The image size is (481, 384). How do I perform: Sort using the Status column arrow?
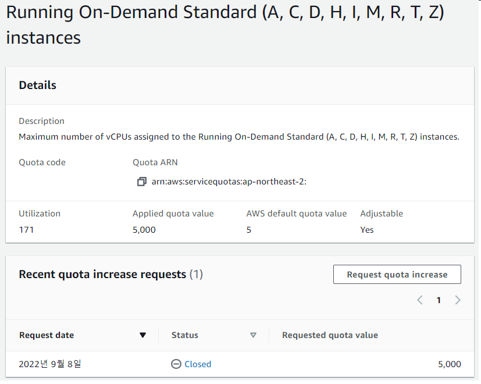[253, 335]
